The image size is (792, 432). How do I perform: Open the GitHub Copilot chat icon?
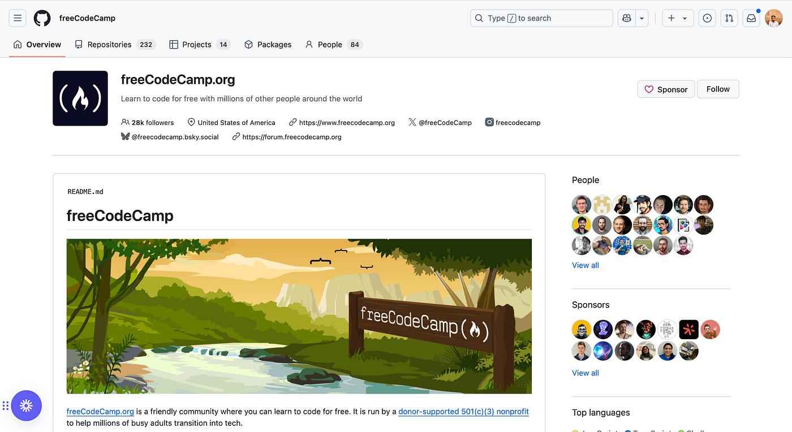coord(626,18)
